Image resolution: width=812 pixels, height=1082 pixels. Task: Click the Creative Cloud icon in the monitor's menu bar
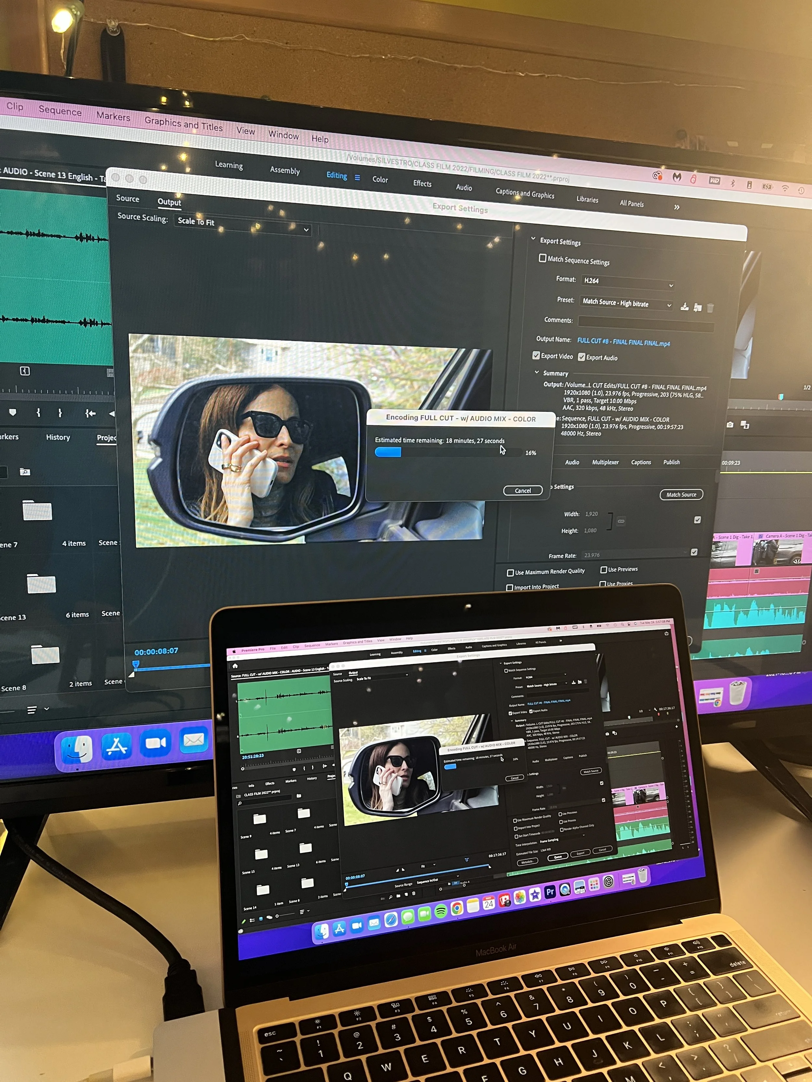pos(657,176)
